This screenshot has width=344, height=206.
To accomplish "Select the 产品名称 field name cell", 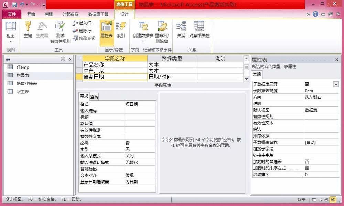I will (x=115, y=64).
